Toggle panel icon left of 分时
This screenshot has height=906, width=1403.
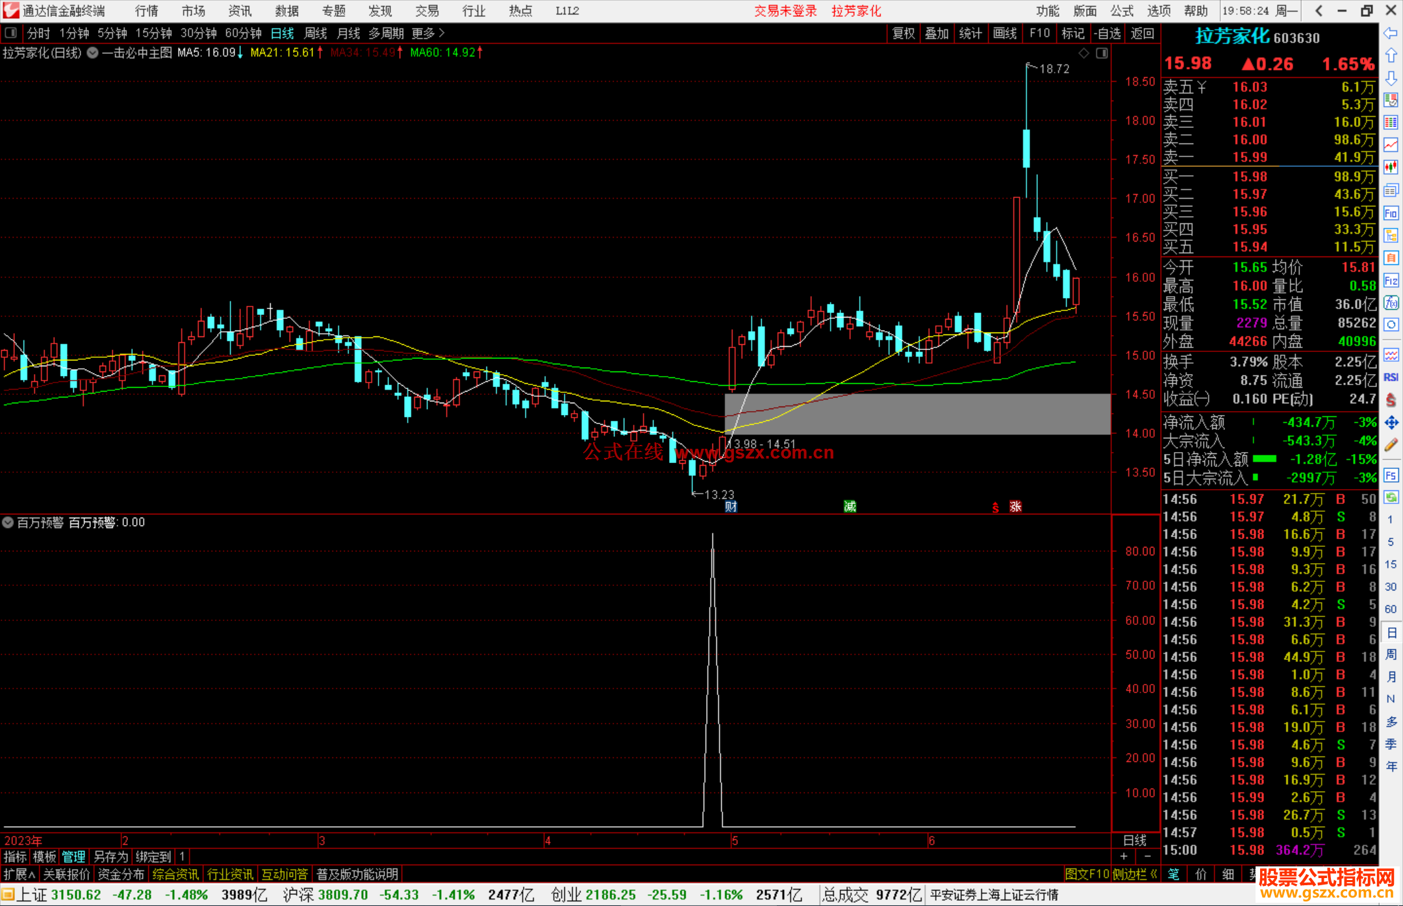11,33
